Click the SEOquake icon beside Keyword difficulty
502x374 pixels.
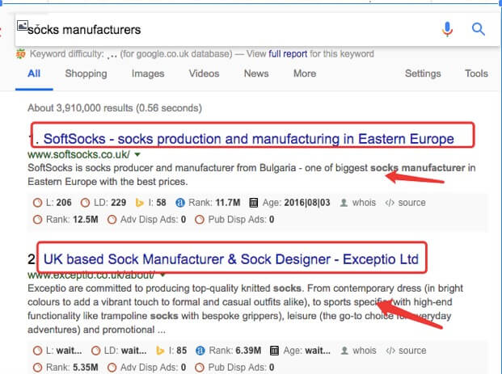[x=20, y=54]
